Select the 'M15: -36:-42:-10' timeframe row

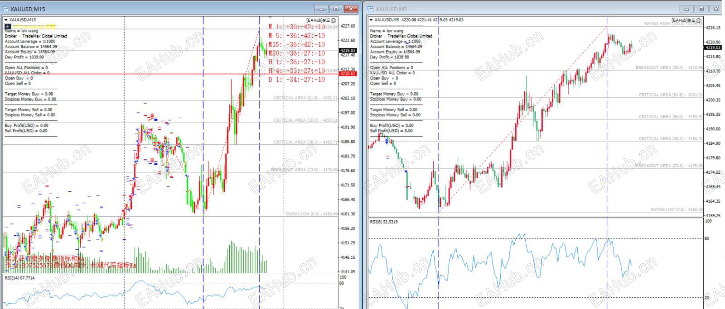coord(296,44)
